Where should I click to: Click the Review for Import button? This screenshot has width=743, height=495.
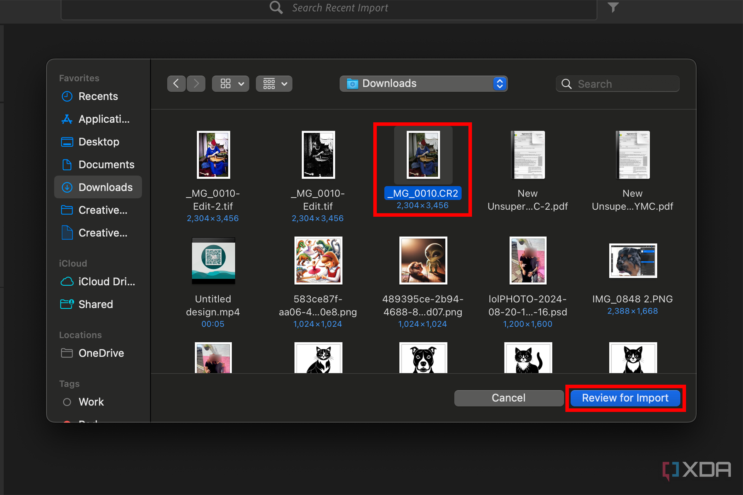click(625, 398)
